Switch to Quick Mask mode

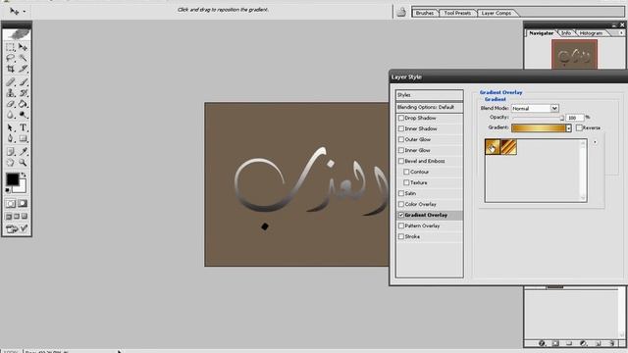[23, 203]
